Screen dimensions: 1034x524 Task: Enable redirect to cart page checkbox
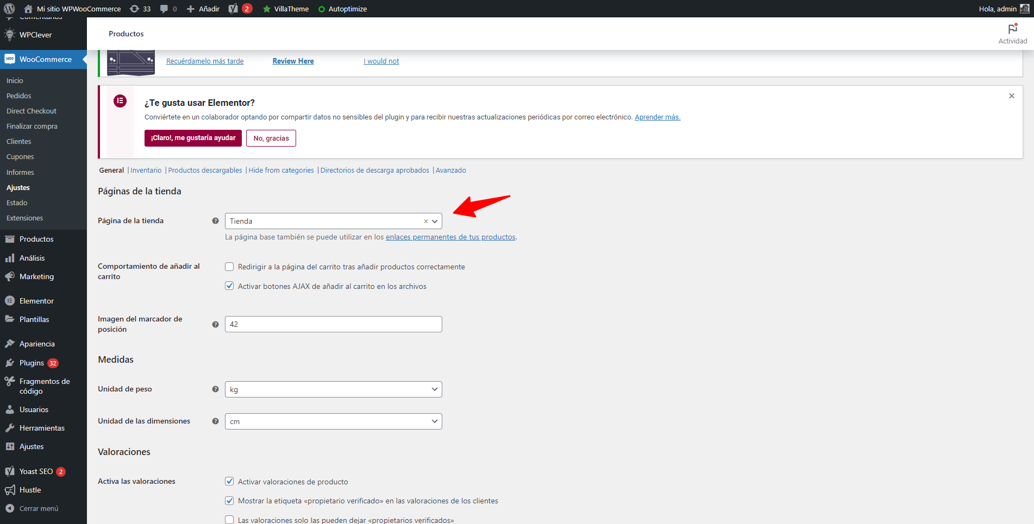click(229, 267)
